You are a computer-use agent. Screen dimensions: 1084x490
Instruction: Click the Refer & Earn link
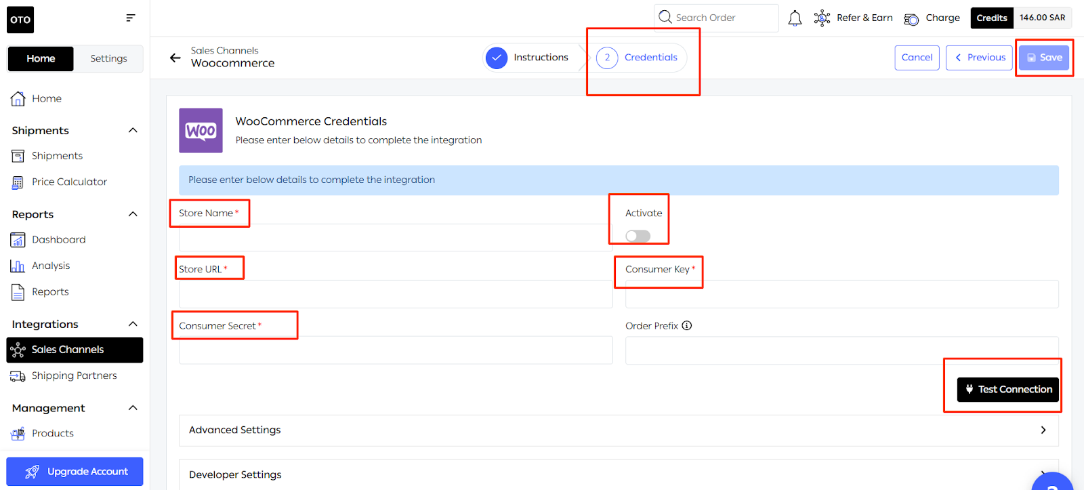(x=864, y=18)
